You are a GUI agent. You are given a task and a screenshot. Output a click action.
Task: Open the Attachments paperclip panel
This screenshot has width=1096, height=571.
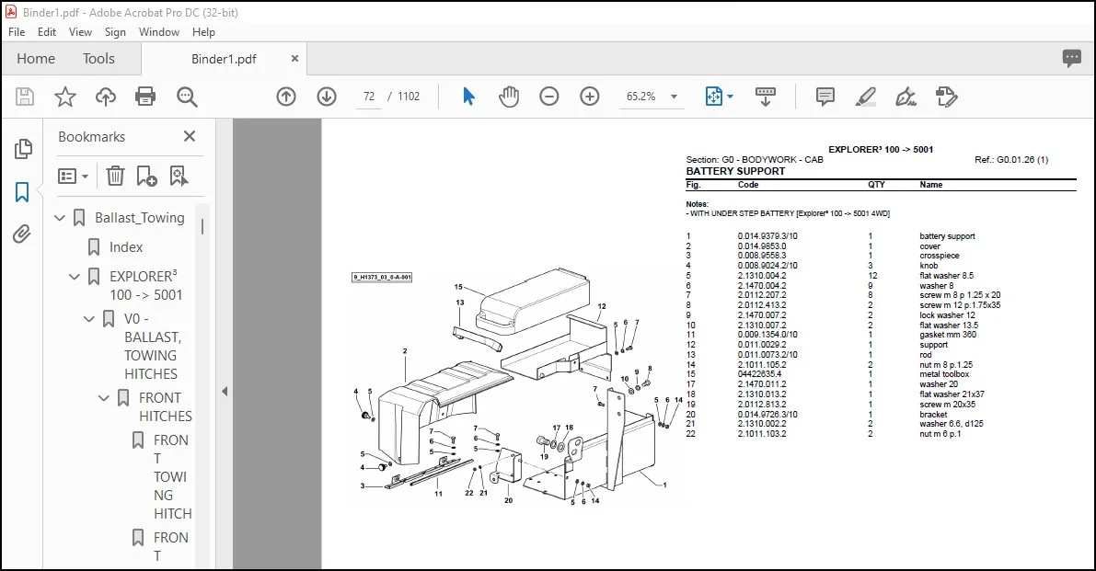22,234
